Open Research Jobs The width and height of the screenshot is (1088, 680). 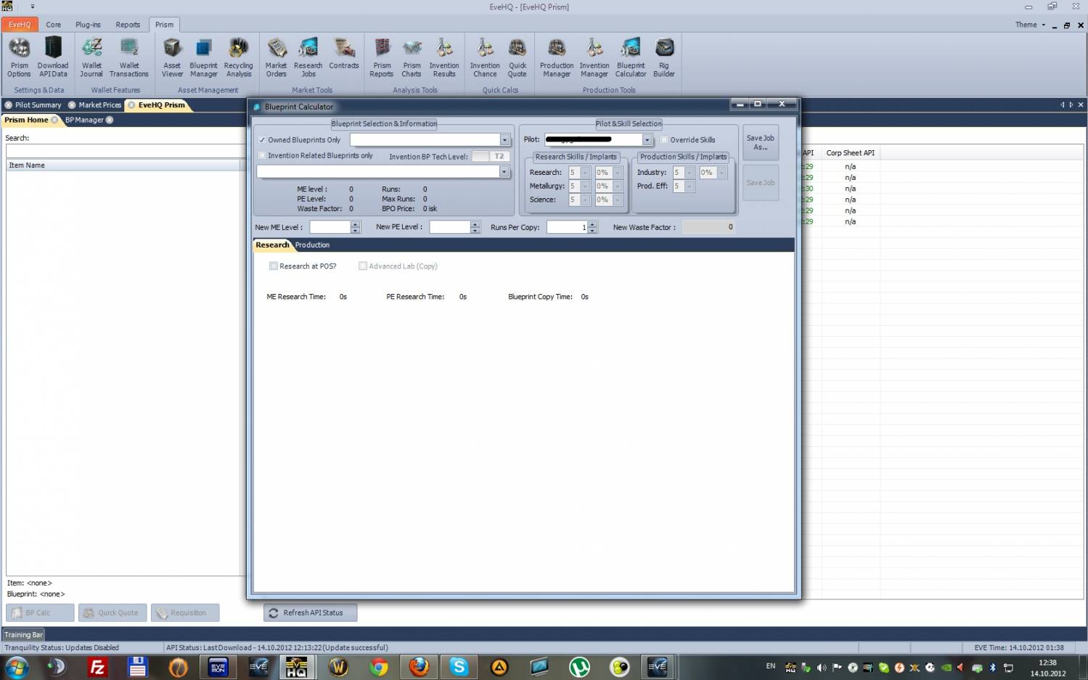[x=308, y=57]
